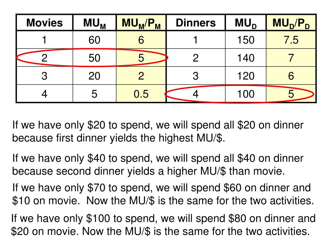Select the MUM header cell

94,23
